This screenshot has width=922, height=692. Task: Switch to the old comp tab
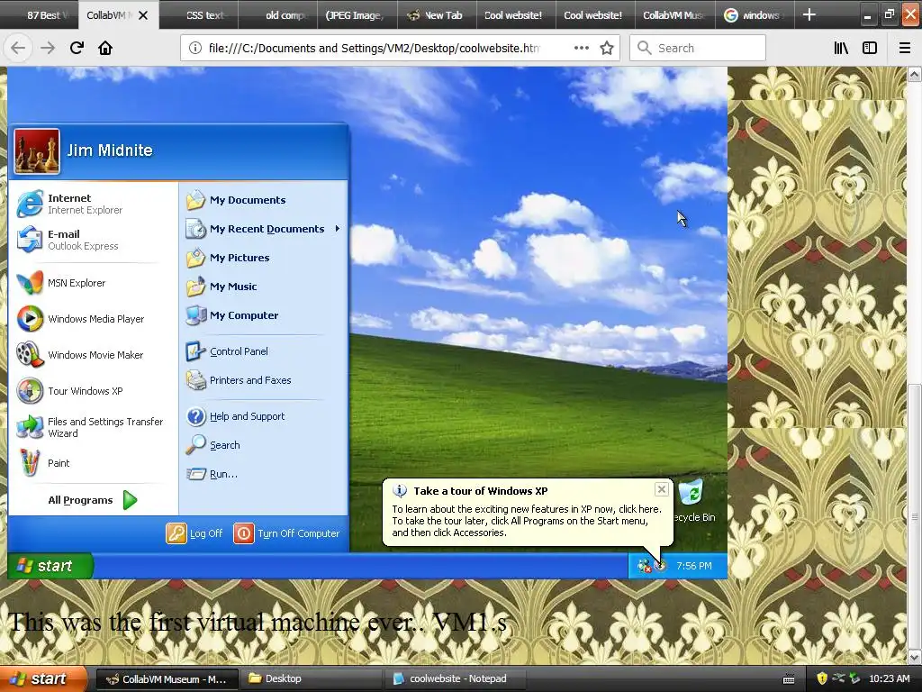click(278, 15)
